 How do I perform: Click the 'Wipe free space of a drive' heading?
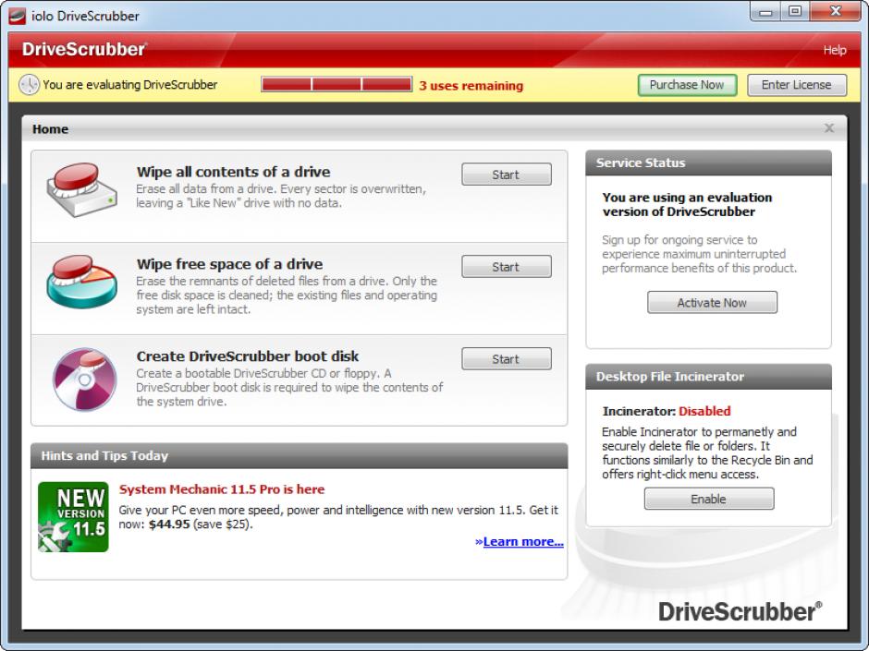click(229, 264)
